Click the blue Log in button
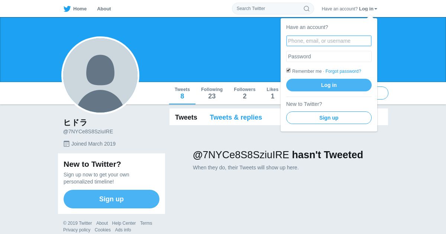This screenshot has width=446, height=234. (329, 85)
